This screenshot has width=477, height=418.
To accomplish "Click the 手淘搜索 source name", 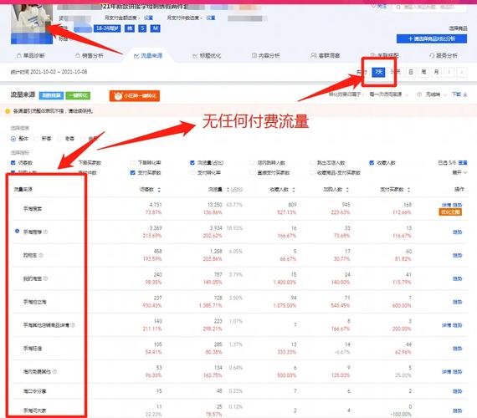I will pos(33,209).
